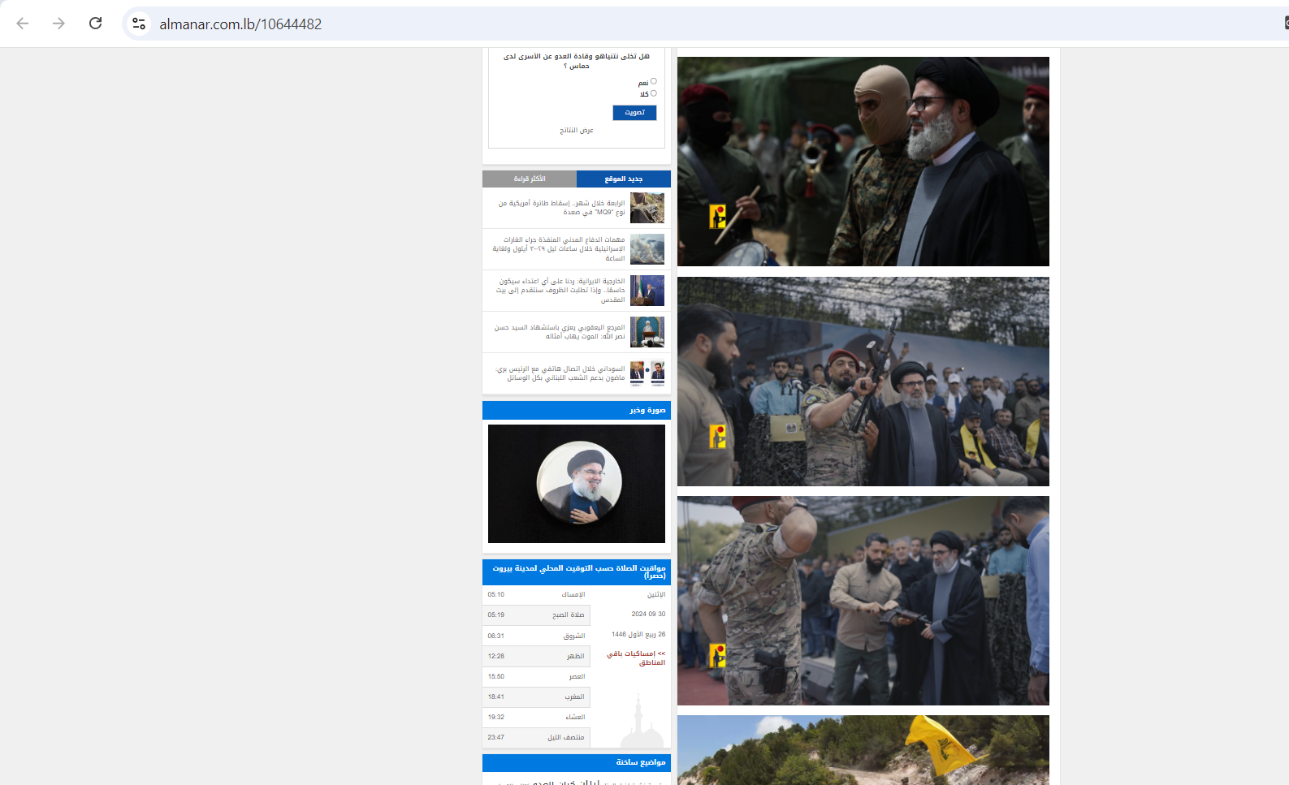The height and width of the screenshot is (785, 1289).
Task: Open the 'المرجع اليعقوبي' news thumbnail
Action: 647,332
